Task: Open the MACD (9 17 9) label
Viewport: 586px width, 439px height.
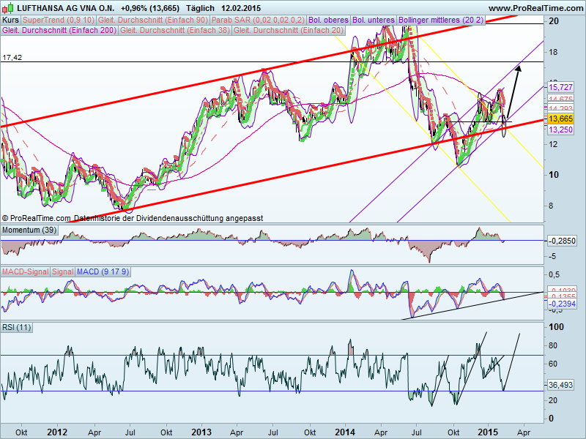Action: [x=103, y=271]
